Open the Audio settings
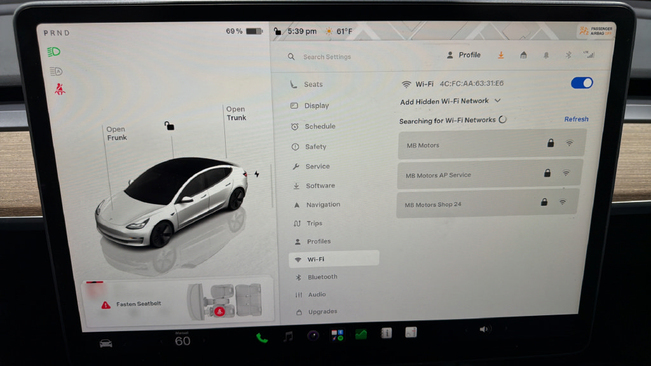 click(310, 294)
